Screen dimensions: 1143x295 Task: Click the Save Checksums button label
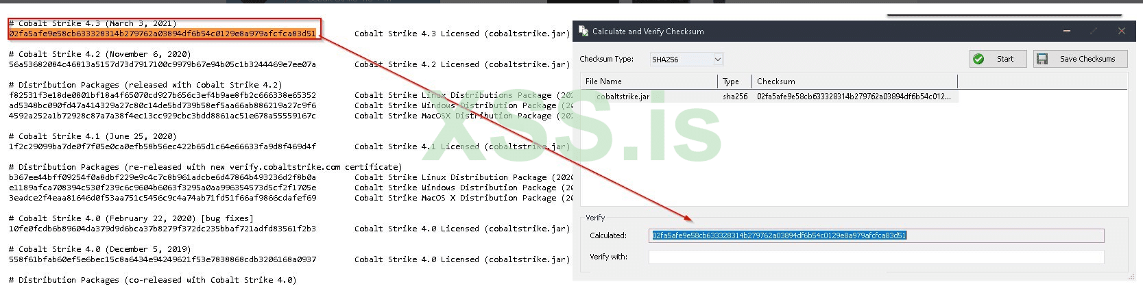[1087, 59]
